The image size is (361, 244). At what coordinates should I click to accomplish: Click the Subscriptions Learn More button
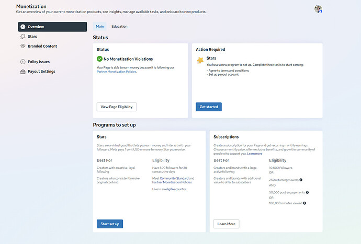tap(226, 224)
